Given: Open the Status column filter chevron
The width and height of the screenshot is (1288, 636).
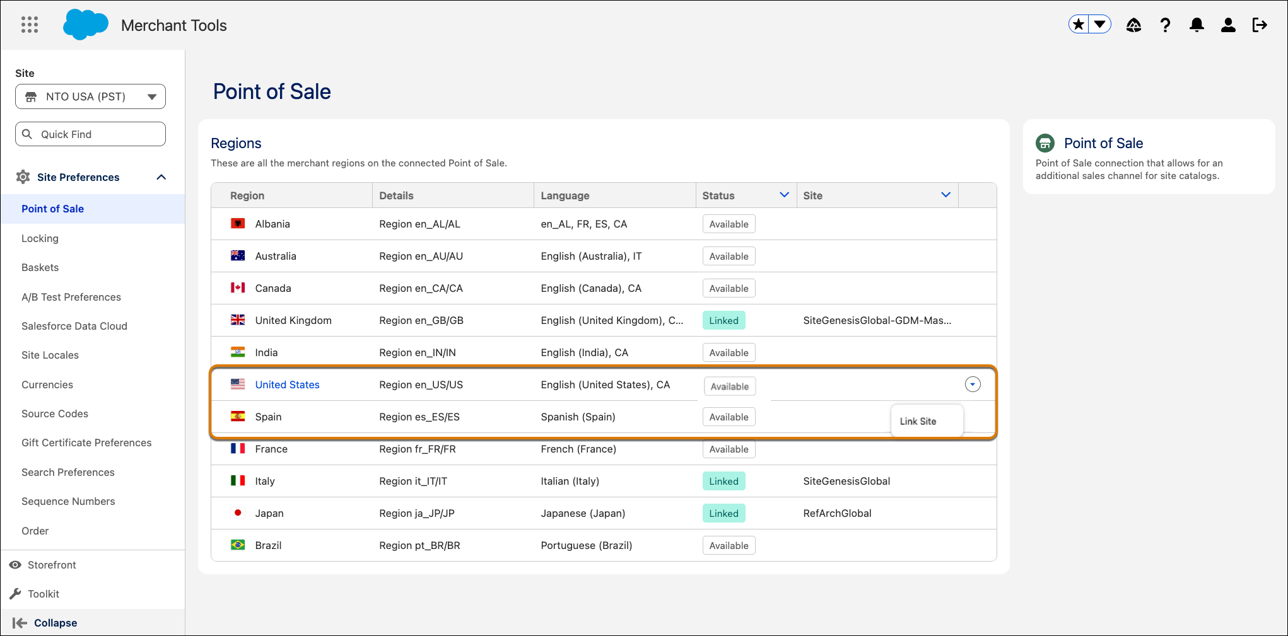Looking at the screenshot, I should (x=784, y=195).
